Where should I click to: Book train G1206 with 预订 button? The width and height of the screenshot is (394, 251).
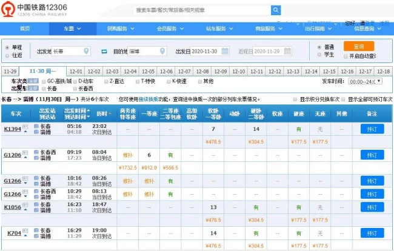tap(372, 155)
